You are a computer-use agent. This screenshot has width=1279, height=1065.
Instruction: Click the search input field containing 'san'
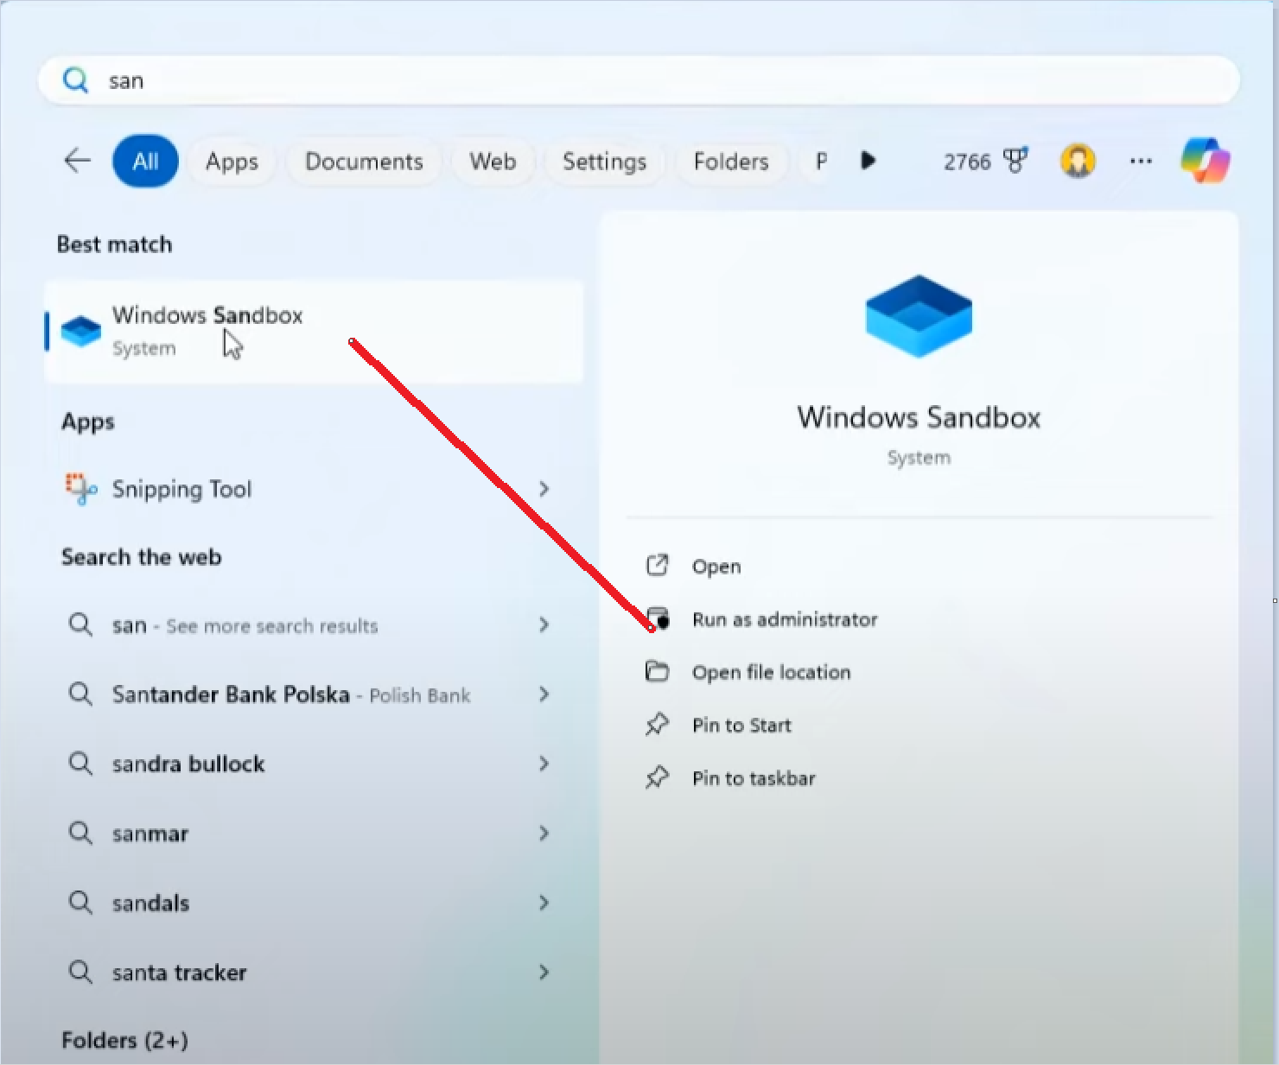639,80
